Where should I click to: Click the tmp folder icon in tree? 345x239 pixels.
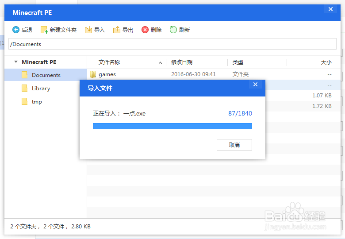pos(25,102)
